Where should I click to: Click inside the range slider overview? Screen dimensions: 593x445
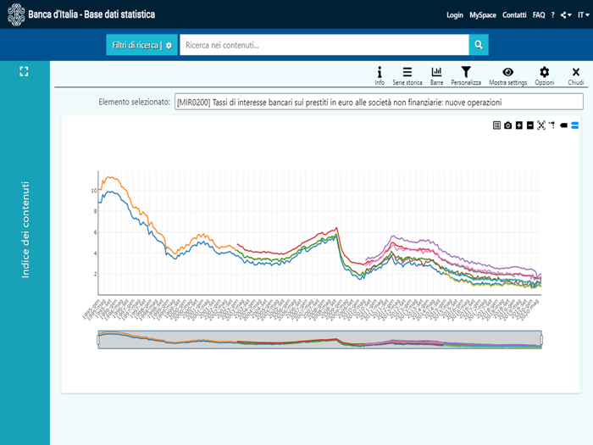(x=320, y=340)
